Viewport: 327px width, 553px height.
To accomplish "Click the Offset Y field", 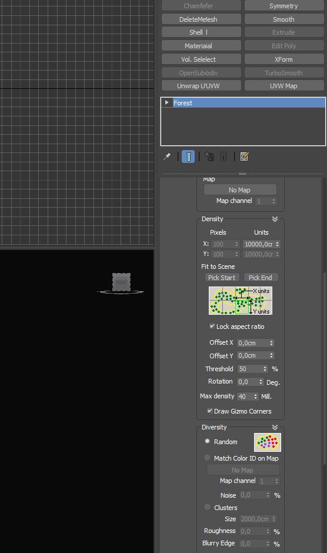I will coord(253,355).
